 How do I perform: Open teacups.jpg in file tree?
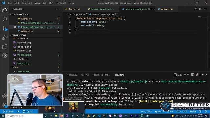click(23, 63)
